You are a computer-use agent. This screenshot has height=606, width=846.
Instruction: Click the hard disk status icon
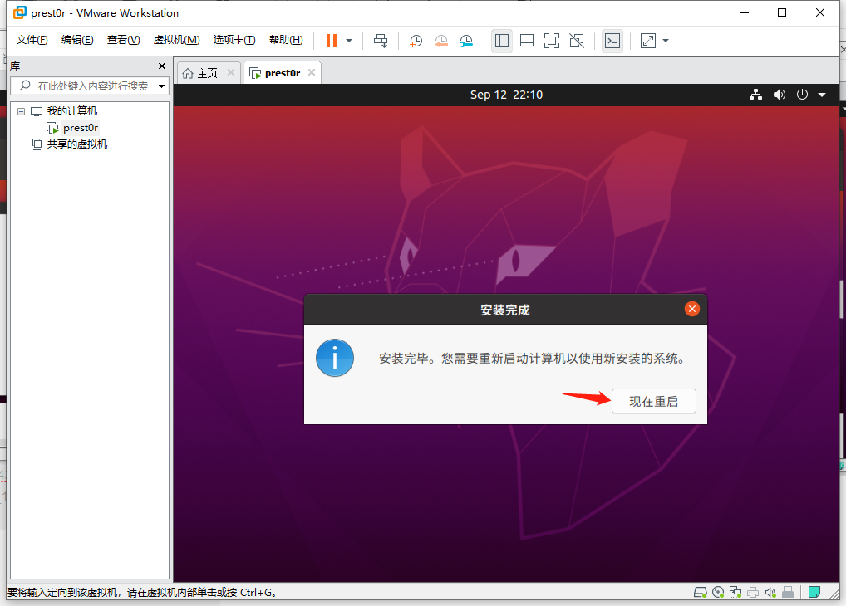click(x=701, y=592)
